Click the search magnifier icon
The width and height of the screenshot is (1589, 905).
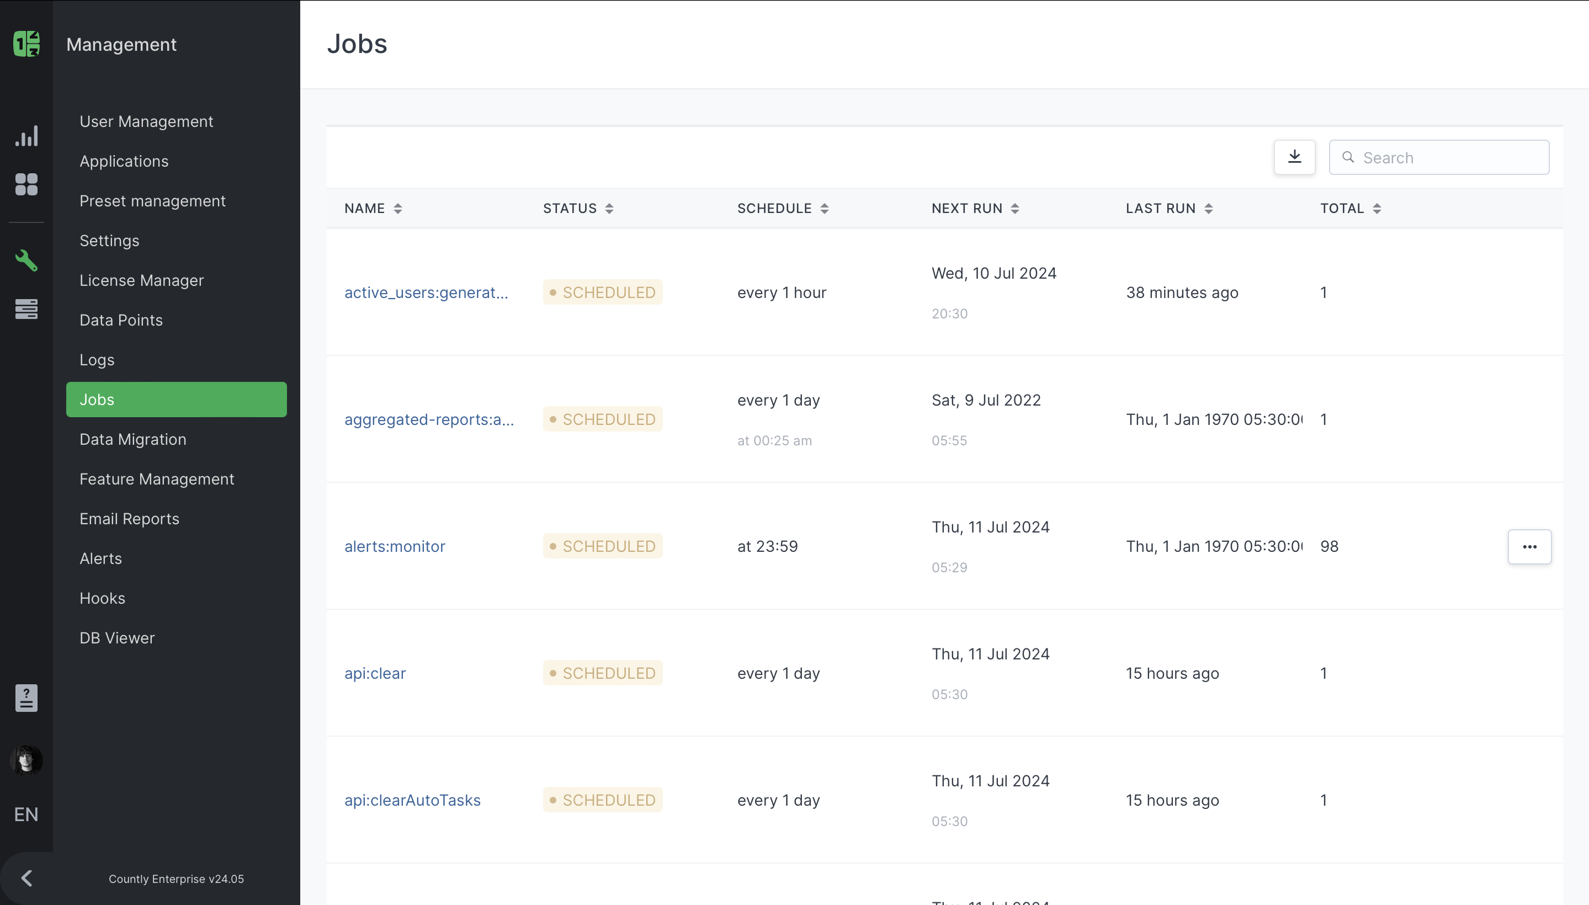pyautogui.click(x=1348, y=157)
